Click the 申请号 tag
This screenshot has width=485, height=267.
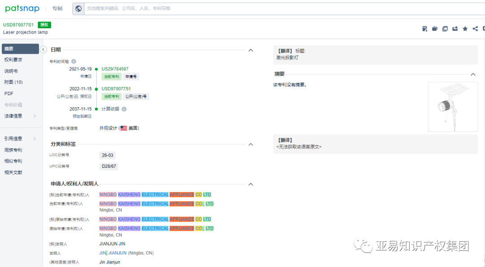[131, 77]
